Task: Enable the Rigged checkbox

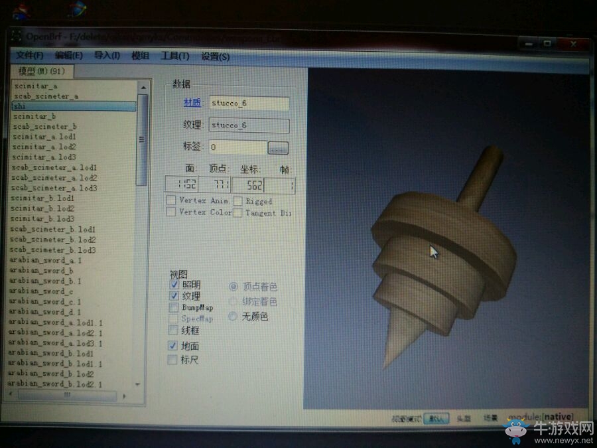Action: pyautogui.click(x=237, y=200)
